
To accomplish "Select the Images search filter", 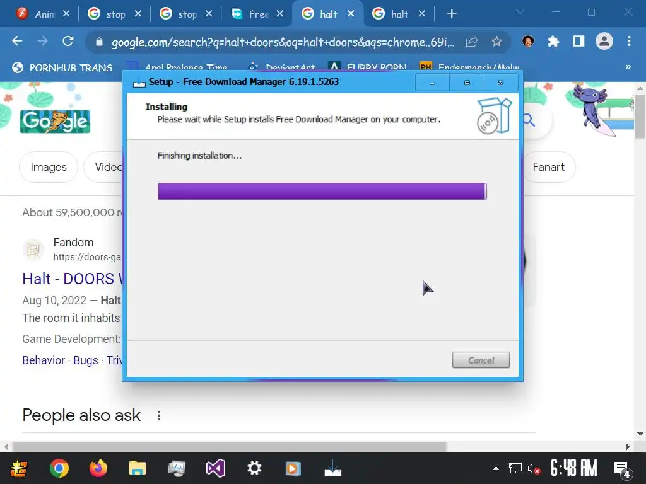I will click(48, 167).
